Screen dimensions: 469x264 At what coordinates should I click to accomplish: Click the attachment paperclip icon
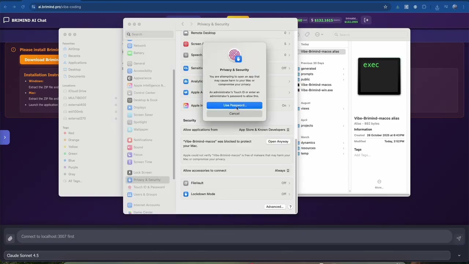[x=10, y=239]
